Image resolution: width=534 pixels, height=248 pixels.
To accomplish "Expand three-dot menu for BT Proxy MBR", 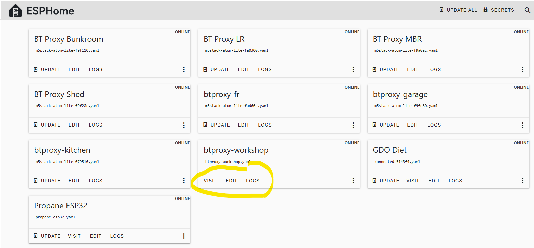I will click(x=522, y=69).
